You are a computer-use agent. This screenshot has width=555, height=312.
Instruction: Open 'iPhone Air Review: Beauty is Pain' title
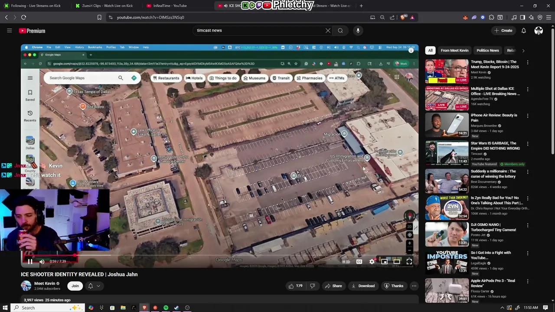pos(494,118)
